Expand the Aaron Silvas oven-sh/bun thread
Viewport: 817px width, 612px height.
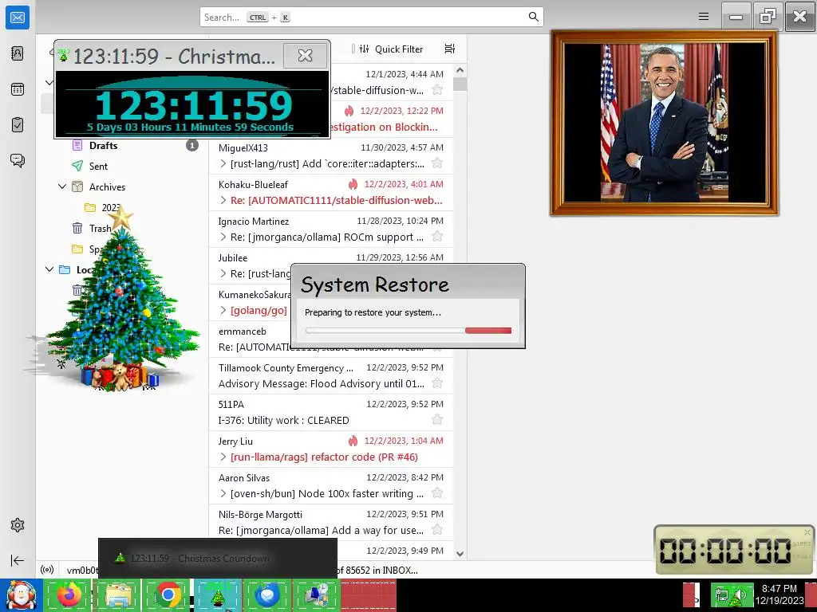coord(223,493)
